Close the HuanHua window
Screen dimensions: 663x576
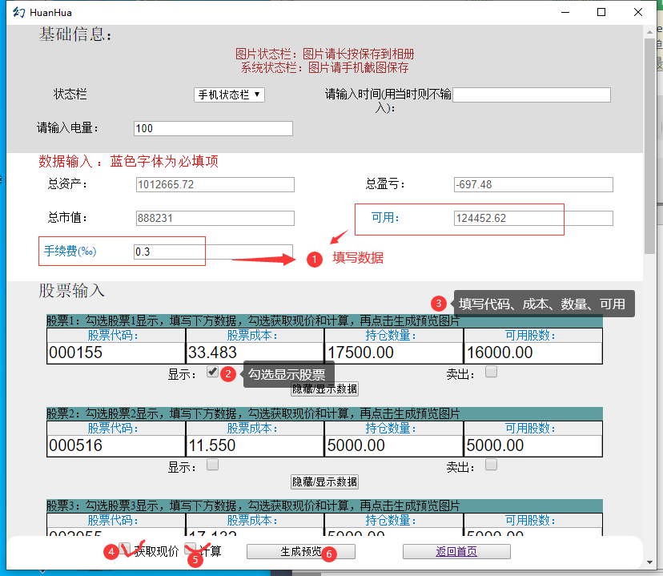click(x=637, y=12)
